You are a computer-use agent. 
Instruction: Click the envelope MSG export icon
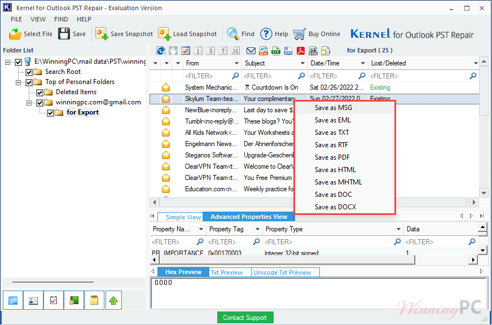251,51
